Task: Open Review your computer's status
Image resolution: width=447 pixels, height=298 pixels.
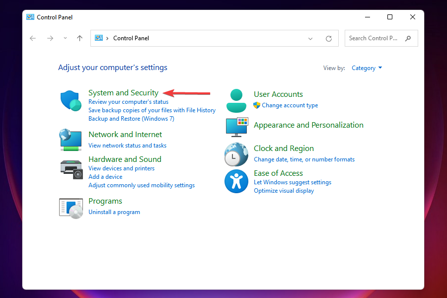Action: point(128,102)
